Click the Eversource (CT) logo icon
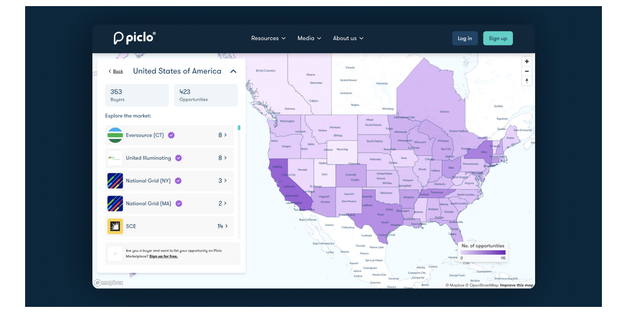The width and height of the screenshot is (627, 313). (x=115, y=135)
